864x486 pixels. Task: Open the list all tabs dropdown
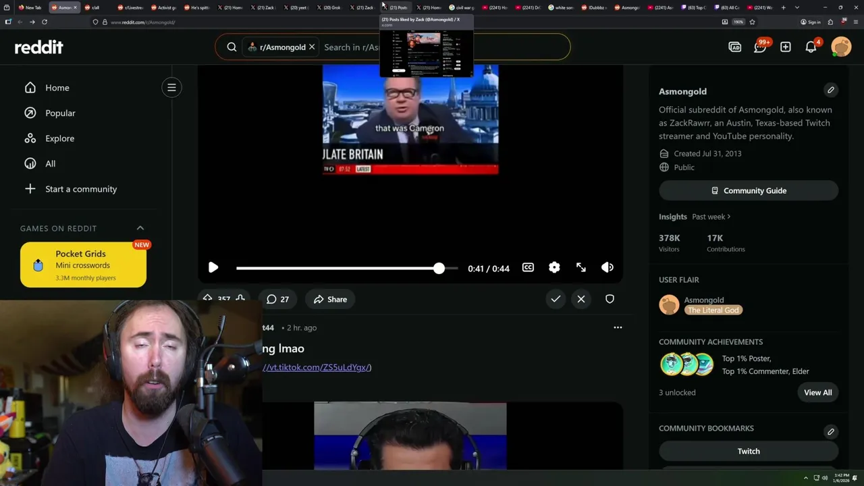(796, 7)
